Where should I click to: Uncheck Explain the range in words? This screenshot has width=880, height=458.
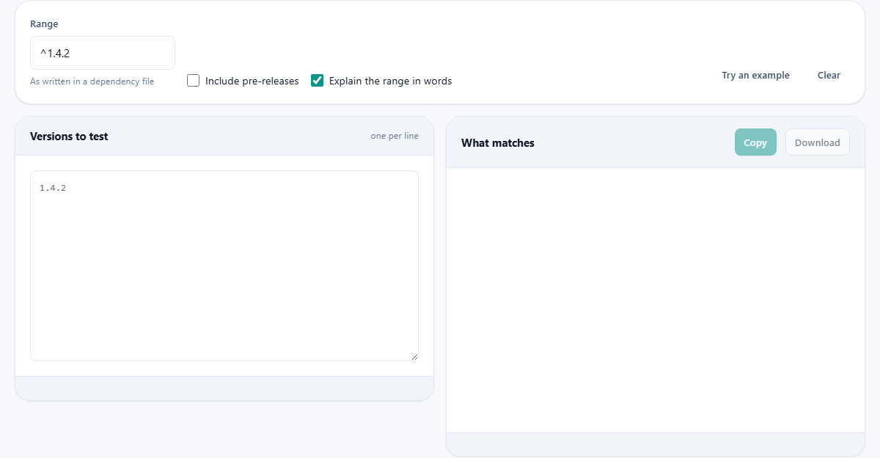coord(318,81)
